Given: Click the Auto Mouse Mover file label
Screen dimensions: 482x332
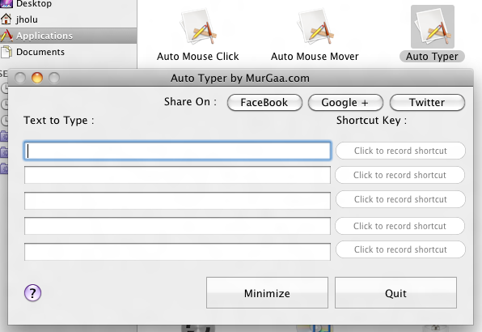Looking at the screenshot, I should click(315, 57).
